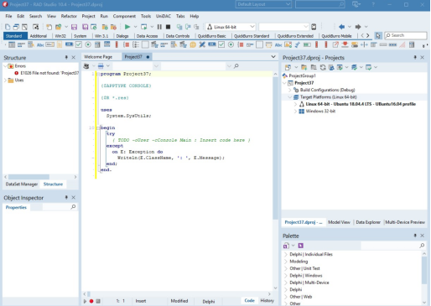Select the Data Controls palette tab
Viewport: 431px width, 306px height.
pos(178,36)
